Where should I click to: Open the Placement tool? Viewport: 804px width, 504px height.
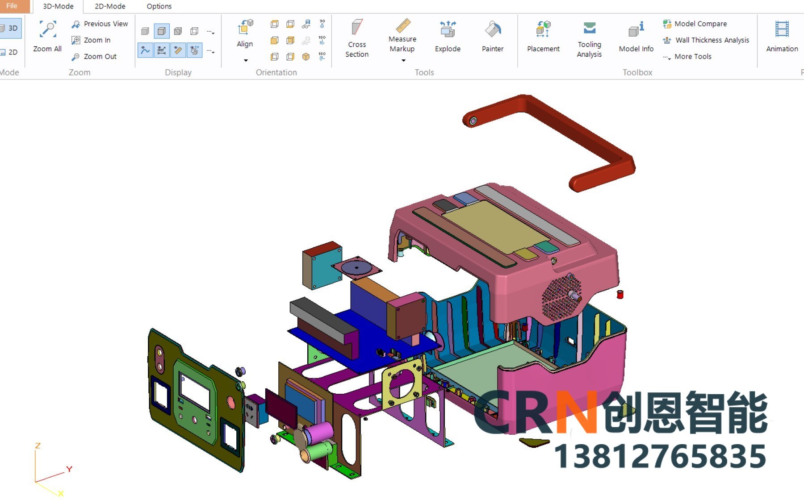543,37
